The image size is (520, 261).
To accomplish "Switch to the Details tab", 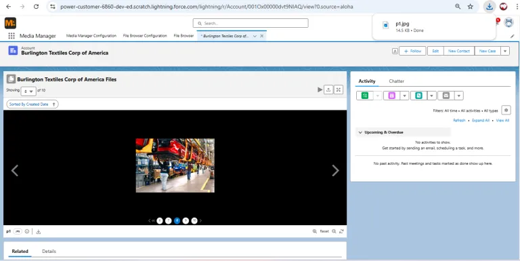I will pyautogui.click(x=49, y=252).
